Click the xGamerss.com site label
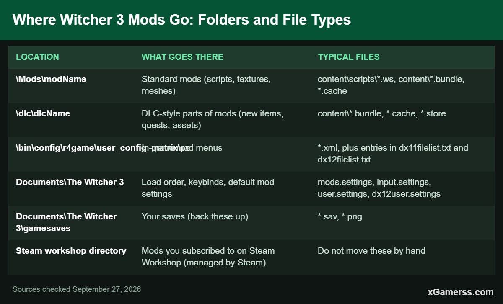The height and width of the screenshot is (304, 503). pyautogui.click(x=460, y=292)
